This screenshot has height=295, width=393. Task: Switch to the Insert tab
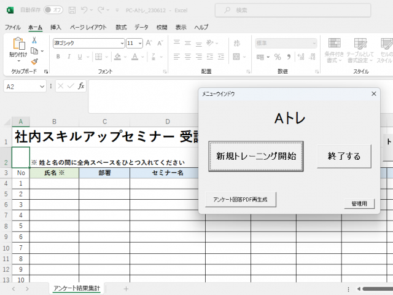[x=56, y=27]
